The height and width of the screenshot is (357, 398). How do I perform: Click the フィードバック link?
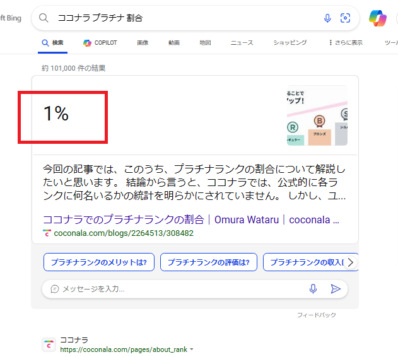(x=317, y=315)
